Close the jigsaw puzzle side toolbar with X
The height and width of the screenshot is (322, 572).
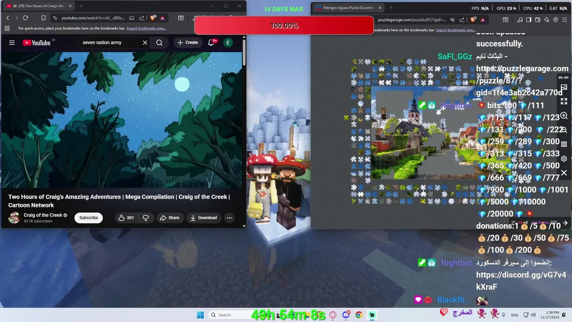pos(564,173)
